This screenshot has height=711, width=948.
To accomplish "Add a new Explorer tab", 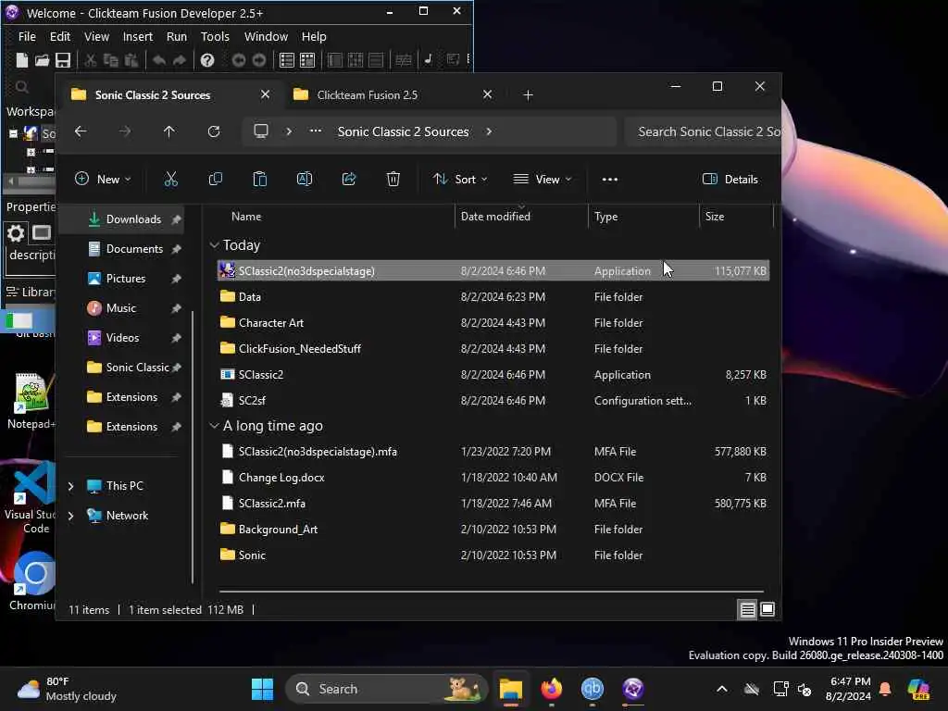I will point(528,95).
